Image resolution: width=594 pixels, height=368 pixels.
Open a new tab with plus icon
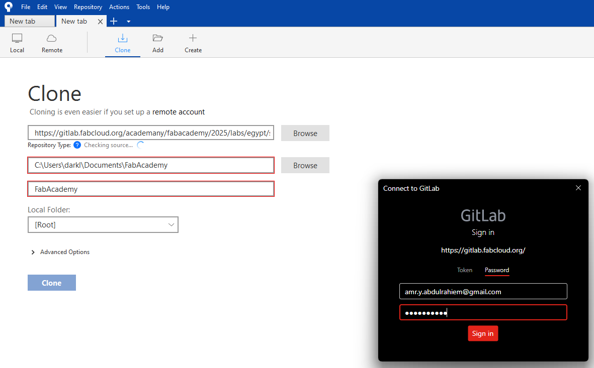click(114, 22)
